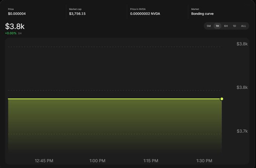Click the 1:30 PM axis label
The height and width of the screenshot is (168, 256).
click(x=204, y=160)
